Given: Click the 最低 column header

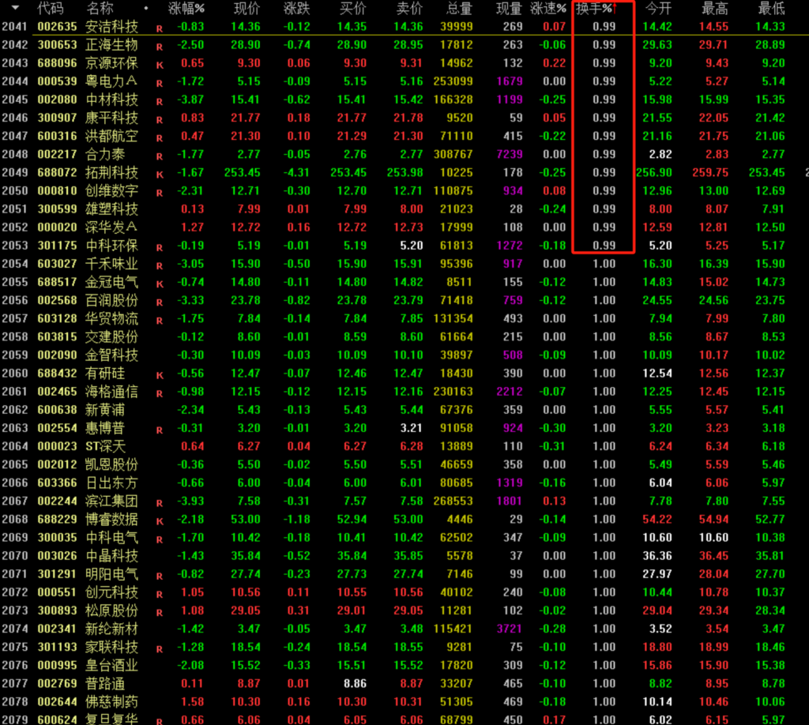Looking at the screenshot, I should 772,8.
